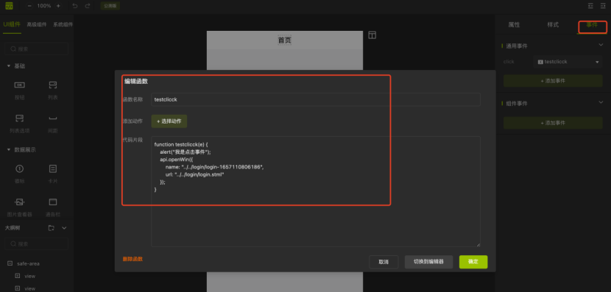611x292 pixels.
Task: Open the click event testclicck dropdown
Action: 568,62
